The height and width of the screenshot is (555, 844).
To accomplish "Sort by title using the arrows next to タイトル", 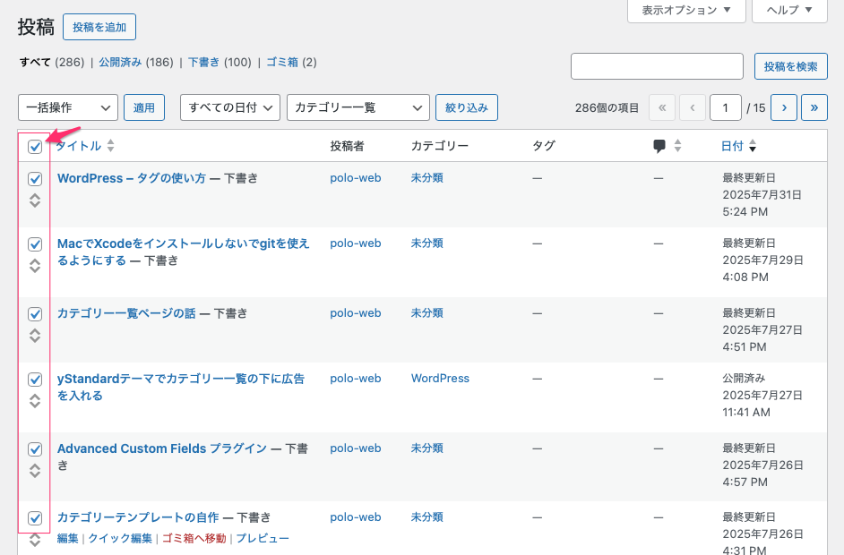I will pyautogui.click(x=110, y=146).
